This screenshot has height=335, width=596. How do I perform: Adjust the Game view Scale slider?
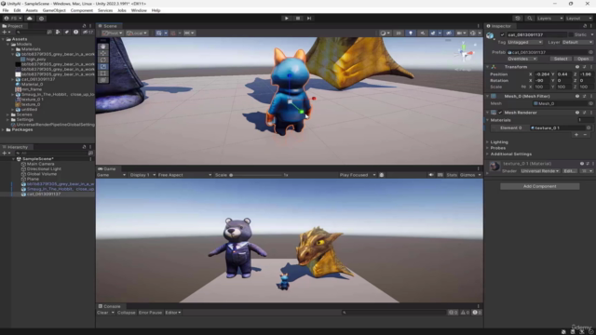point(256,175)
